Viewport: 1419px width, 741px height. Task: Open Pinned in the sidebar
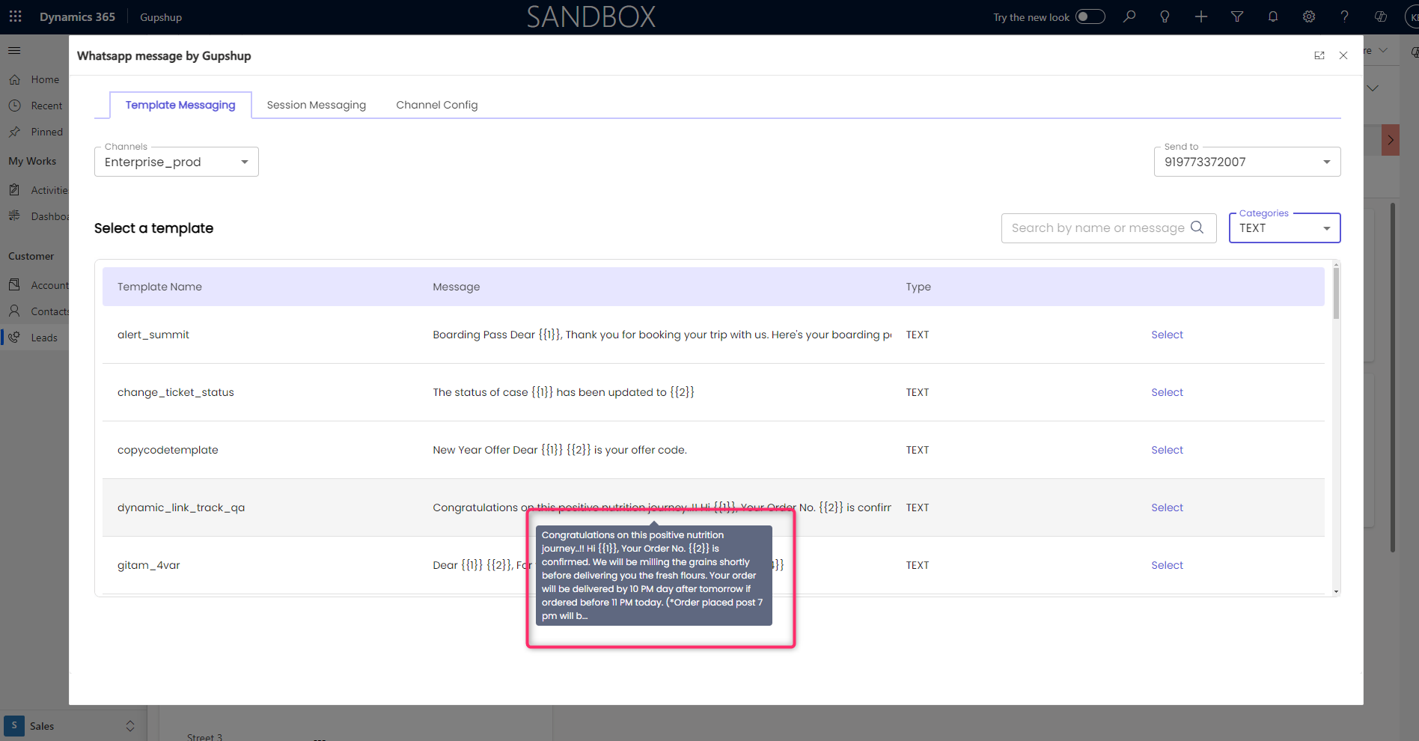(x=46, y=132)
